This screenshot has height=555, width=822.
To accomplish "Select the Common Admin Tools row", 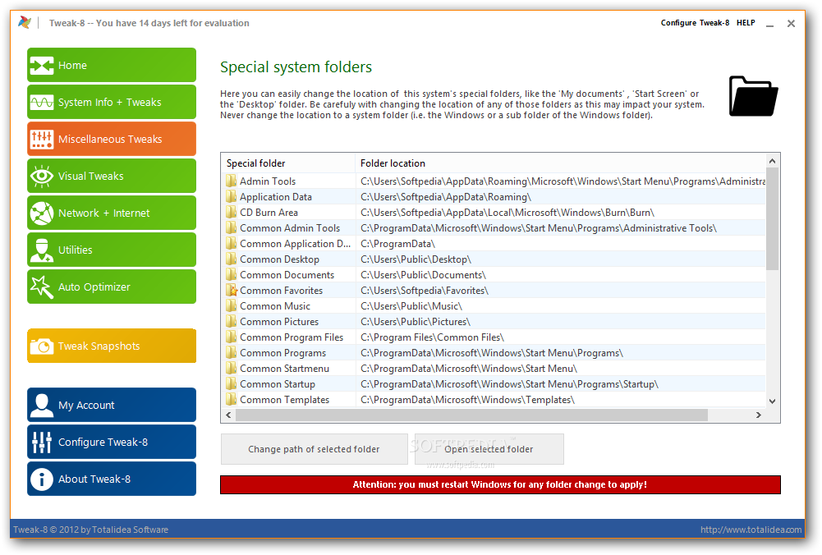I will pyautogui.click(x=494, y=228).
